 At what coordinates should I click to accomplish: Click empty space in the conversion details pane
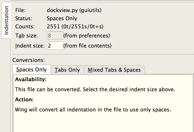tap(103, 123)
